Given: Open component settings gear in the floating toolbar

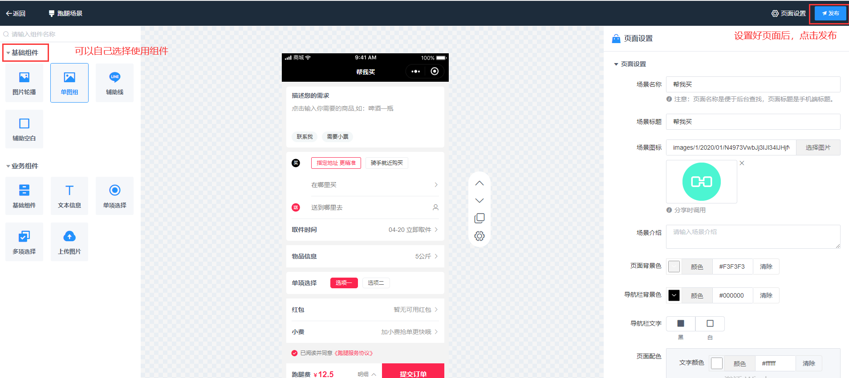Looking at the screenshot, I should (479, 236).
